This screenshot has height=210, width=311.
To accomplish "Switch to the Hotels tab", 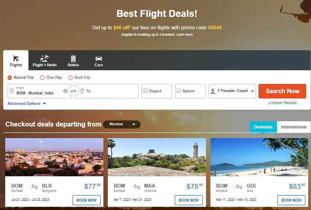I will (73, 61).
